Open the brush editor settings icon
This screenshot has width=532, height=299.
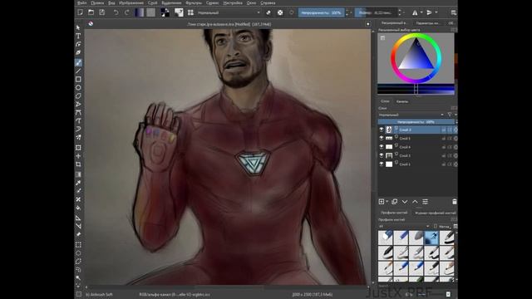pyautogui.click(x=179, y=12)
